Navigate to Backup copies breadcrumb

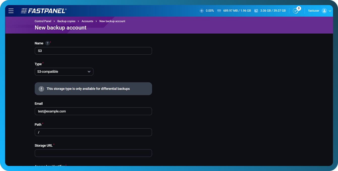click(66, 21)
